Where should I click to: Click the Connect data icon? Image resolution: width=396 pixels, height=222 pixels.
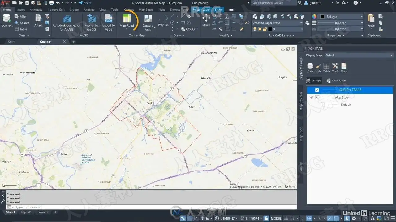7,21
